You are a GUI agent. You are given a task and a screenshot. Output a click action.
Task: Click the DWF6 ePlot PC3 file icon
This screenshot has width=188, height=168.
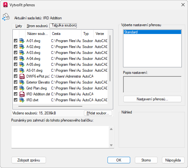click(x=22, y=76)
